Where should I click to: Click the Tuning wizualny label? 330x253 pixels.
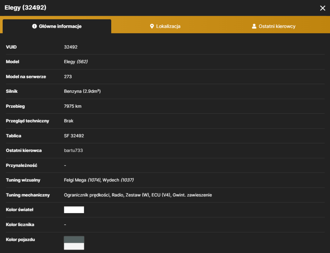click(23, 180)
